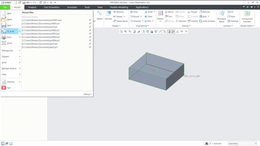Image resolution: width=260 pixels, height=146 pixels.
Task: Open the Customize Quick Access toolbar arrow
Action: [x=55, y=2]
